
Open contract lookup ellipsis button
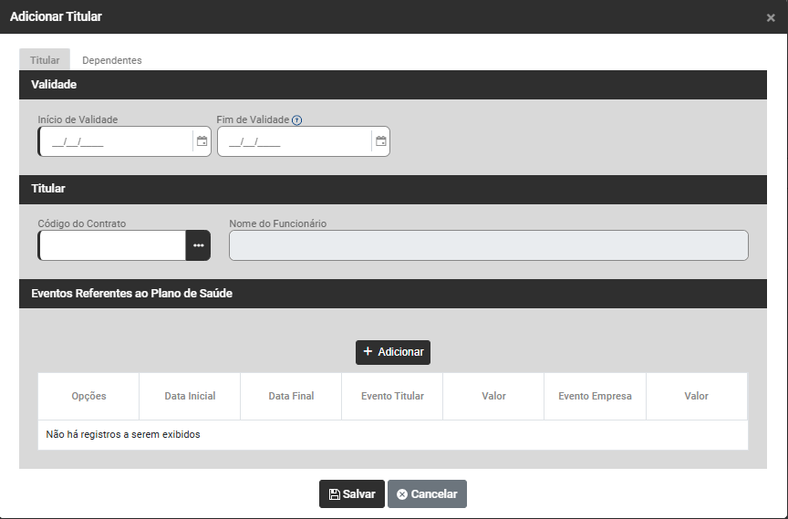[199, 245]
